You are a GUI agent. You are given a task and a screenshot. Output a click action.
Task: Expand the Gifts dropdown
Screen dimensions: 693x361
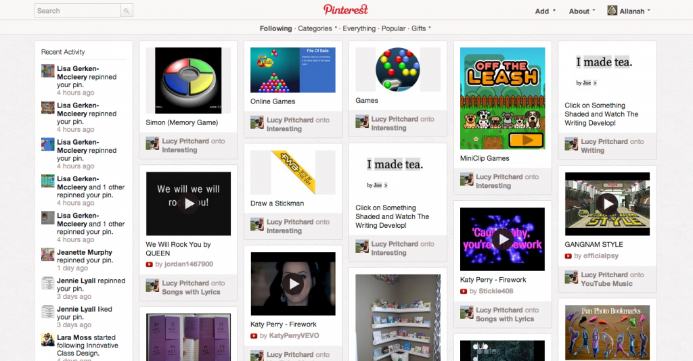(x=421, y=28)
